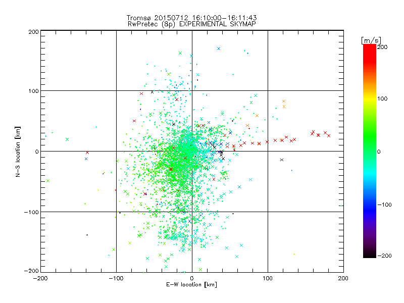Click the colorbar tick label '-100'
The image size is (404, 303).
point(384,205)
